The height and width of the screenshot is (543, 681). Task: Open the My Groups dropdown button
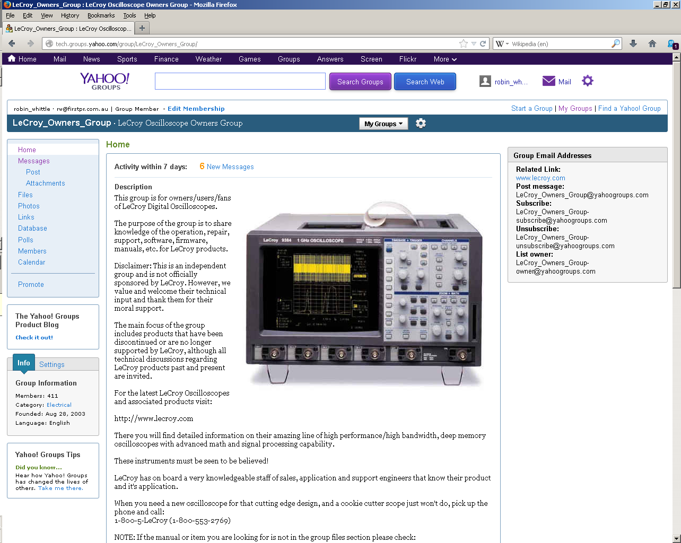pyautogui.click(x=383, y=124)
